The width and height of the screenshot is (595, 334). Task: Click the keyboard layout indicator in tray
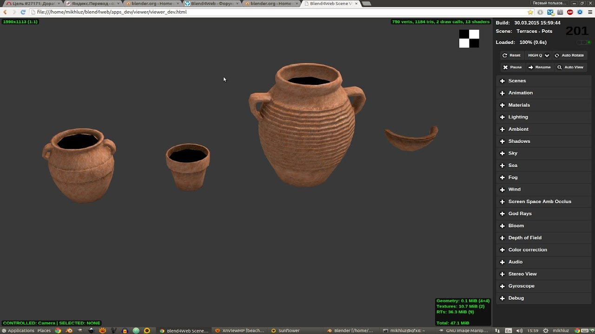[x=509, y=331]
